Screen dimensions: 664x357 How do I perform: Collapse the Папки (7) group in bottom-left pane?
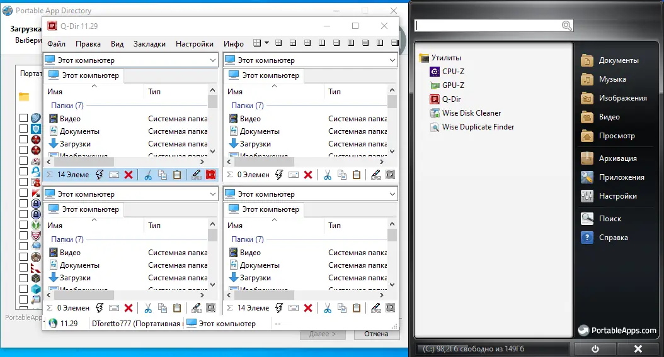(67, 239)
